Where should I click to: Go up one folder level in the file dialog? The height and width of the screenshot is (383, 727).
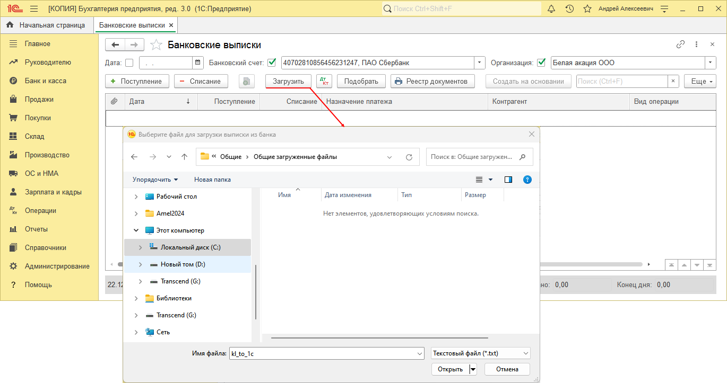184,157
